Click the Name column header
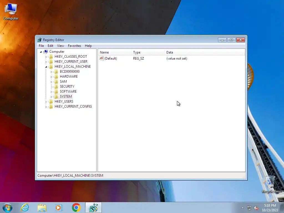 click(115, 52)
